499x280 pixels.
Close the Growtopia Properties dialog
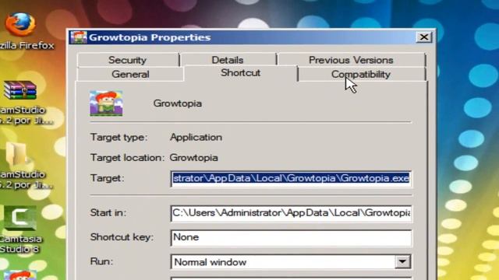pos(424,37)
